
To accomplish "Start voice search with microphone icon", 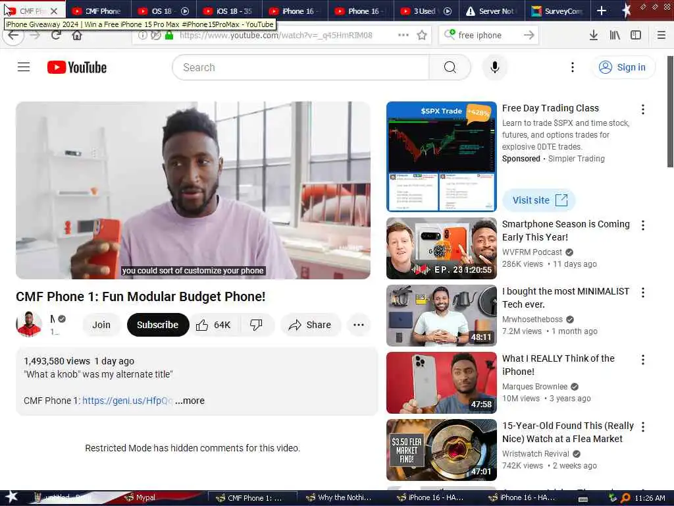I will (x=495, y=67).
